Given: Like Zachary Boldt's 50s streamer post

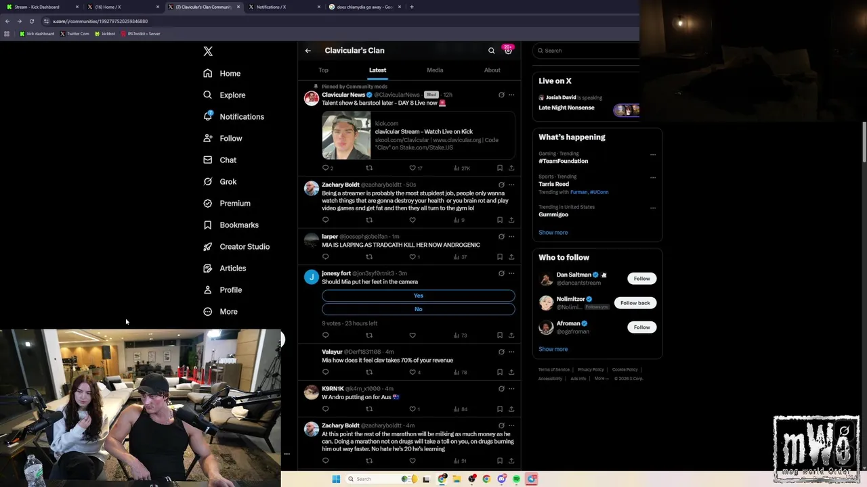Looking at the screenshot, I should tap(413, 220).
